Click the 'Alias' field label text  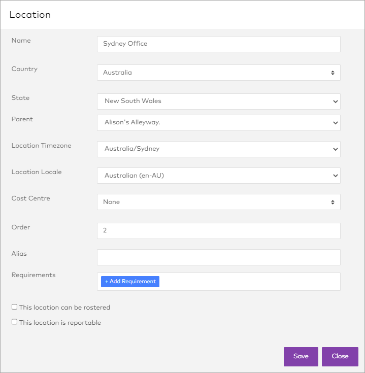click(x=19, y=253)
